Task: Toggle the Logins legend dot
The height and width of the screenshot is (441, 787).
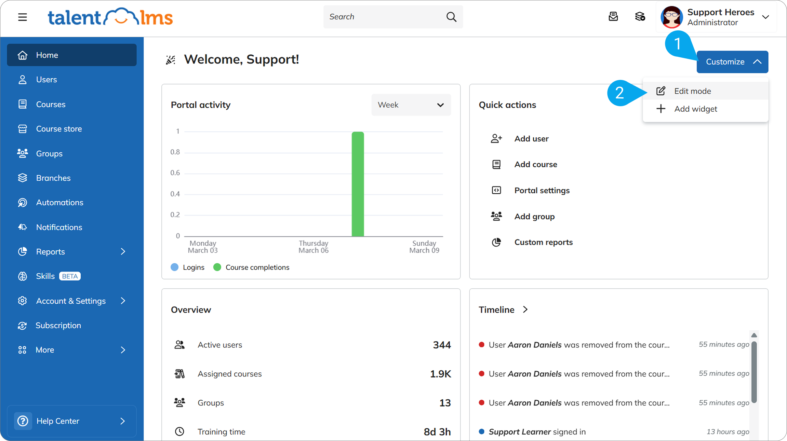Action: [175, 267]
